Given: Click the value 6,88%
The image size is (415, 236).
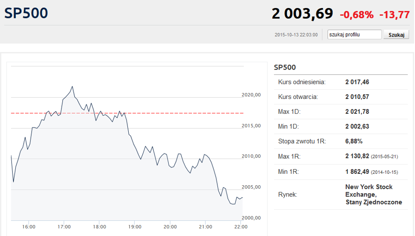Looking at the screenshot, I should 354,141.
